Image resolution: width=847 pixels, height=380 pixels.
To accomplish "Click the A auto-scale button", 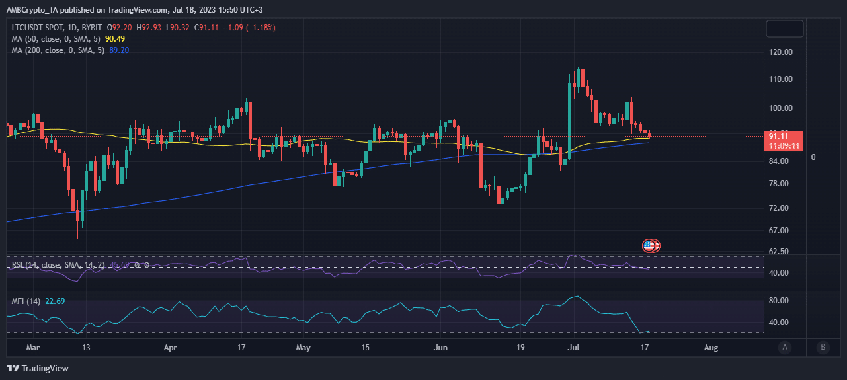I will [785, 347].
